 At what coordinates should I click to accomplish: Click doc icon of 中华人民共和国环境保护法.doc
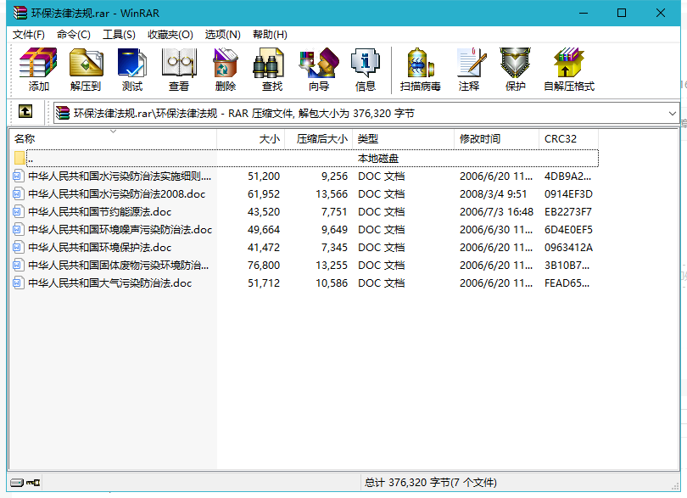(17, 247)
